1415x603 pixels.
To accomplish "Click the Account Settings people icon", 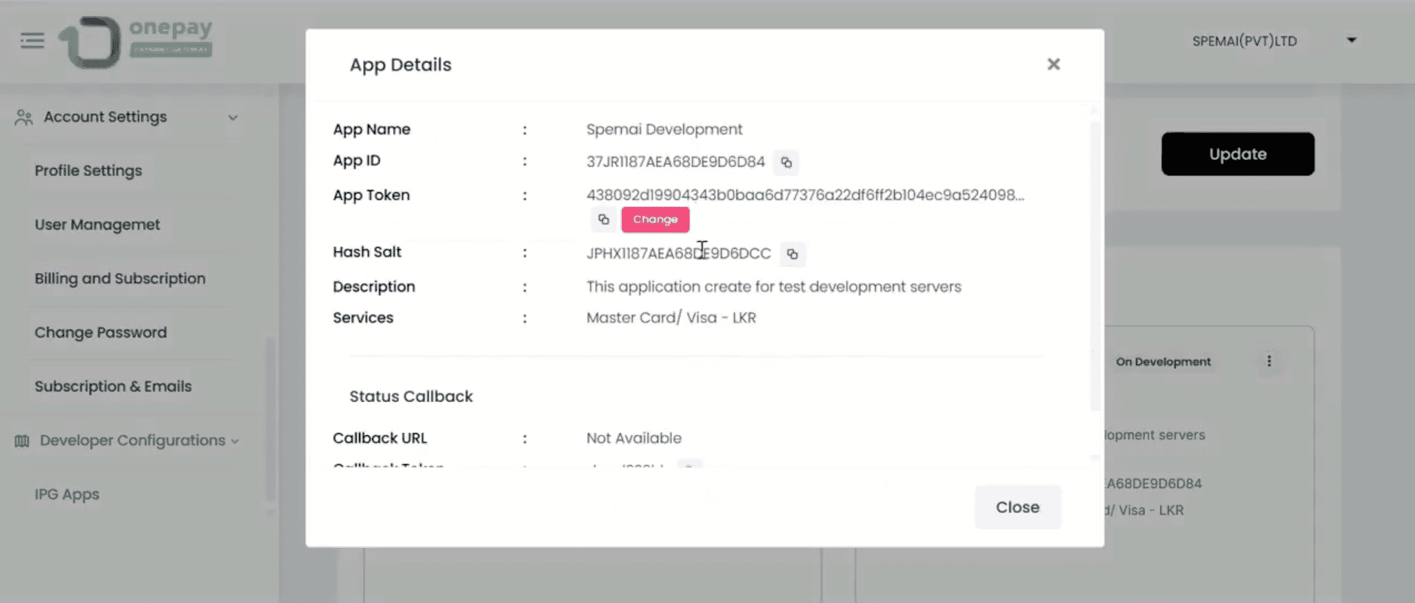I will 23,117.
